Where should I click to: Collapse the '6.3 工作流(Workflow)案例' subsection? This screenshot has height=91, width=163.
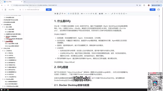pyautogui.click(x=3, y=86)
